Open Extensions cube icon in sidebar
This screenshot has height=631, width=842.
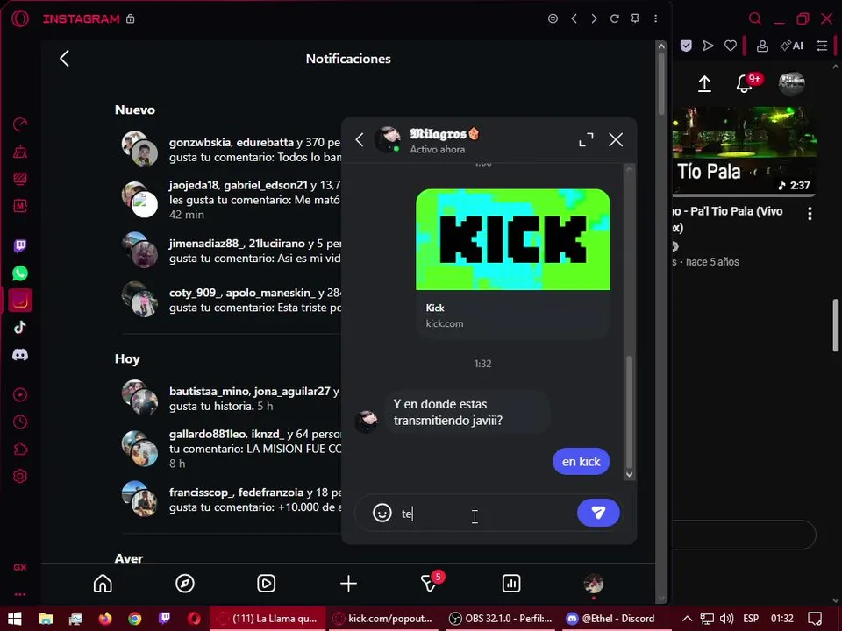tap(20, 449)
